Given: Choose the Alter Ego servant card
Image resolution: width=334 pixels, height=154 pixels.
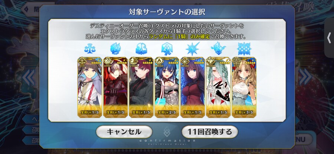Looking at the screenshot, I should [x=141, y=87].
